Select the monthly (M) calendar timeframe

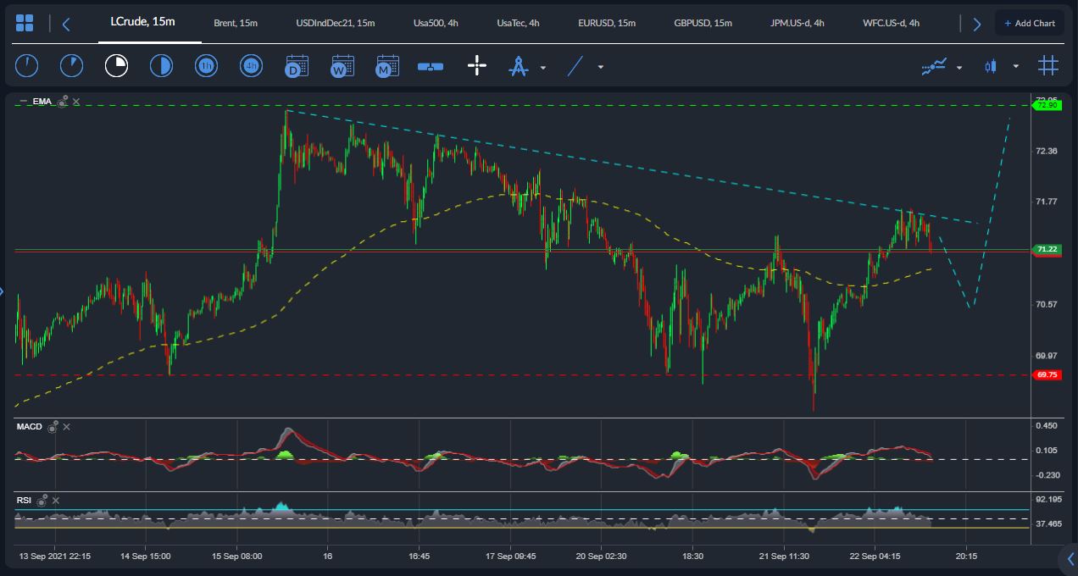click(386, 66)
